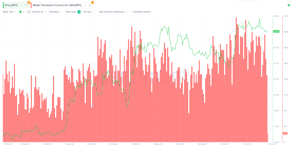Click Combine metrics
The width and height of the screenshot is (295, 147).
click(142, 12)
